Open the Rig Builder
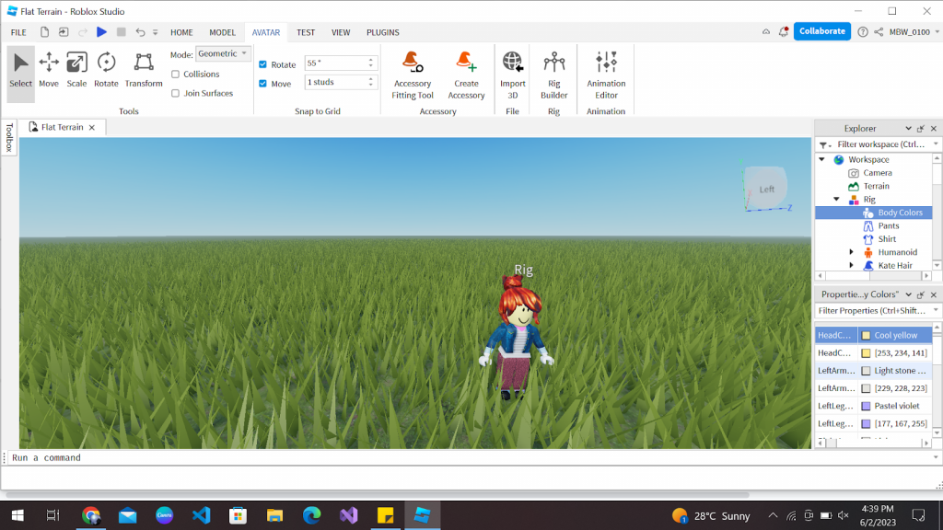 click(x=553, y=74)
